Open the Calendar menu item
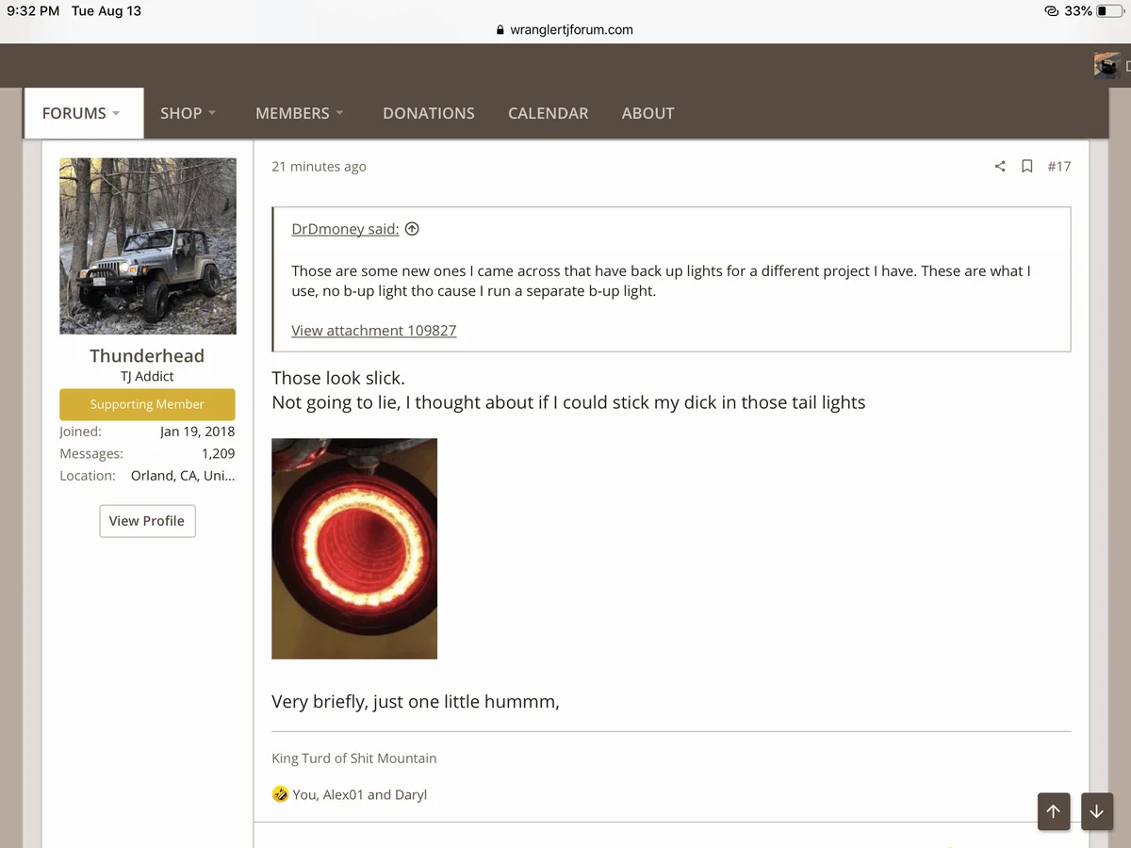The image size is (1131, 848). (x=549, y=113)
